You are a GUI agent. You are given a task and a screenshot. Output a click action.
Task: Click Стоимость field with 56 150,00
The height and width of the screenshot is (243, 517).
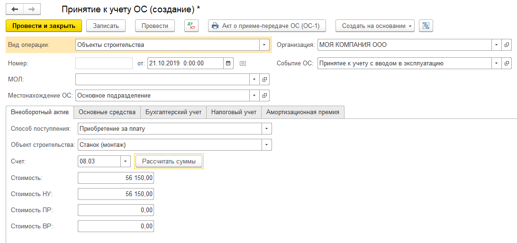116,178
